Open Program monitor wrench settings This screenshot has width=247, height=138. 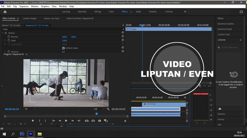click(x=108, y=109)
